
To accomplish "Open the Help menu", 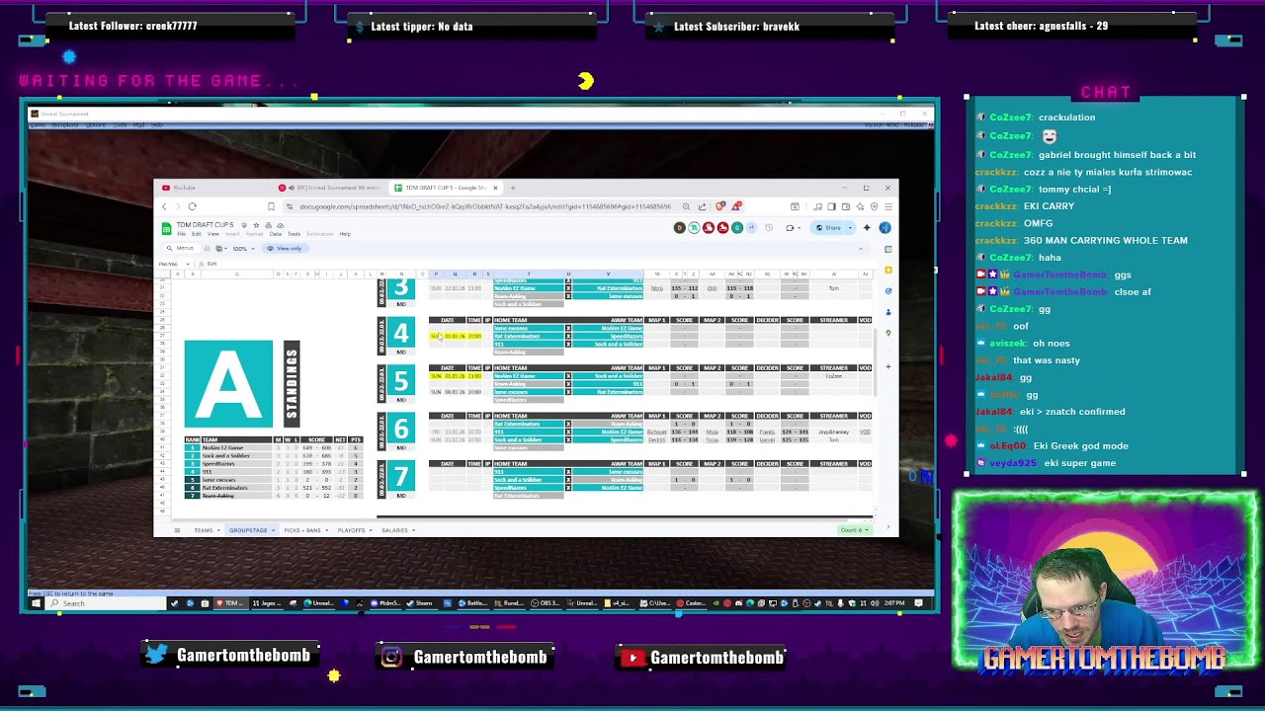I will coord(345,234).
